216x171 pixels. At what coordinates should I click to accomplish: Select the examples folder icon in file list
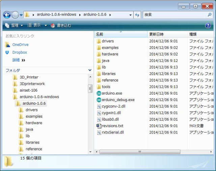tap(99, 48)
